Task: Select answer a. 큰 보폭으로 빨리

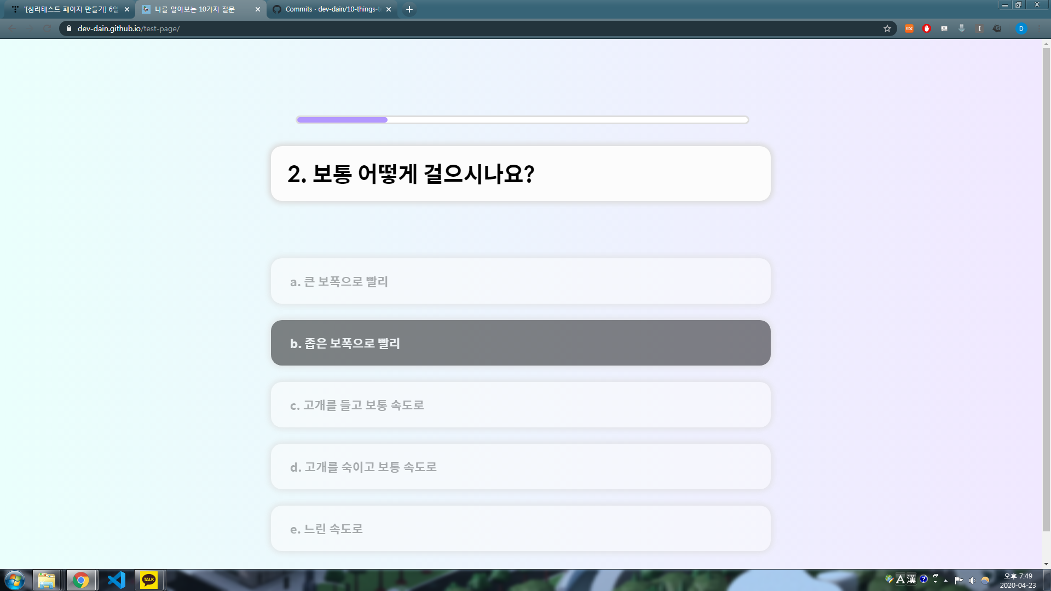Action: (520, 281)
